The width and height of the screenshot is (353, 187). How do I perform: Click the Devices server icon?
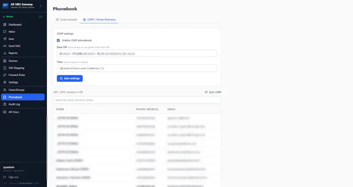5,61
